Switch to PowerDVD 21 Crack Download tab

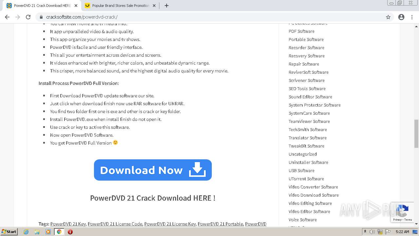coord(42,6)
